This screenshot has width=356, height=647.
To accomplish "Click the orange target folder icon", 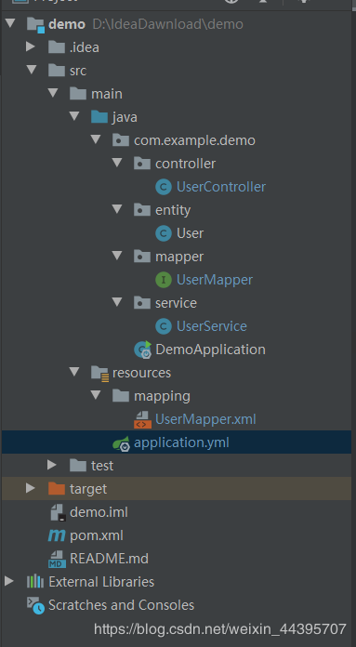I will (57, 489).
